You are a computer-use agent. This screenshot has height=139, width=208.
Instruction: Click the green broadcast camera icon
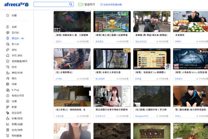coord(81,4)
